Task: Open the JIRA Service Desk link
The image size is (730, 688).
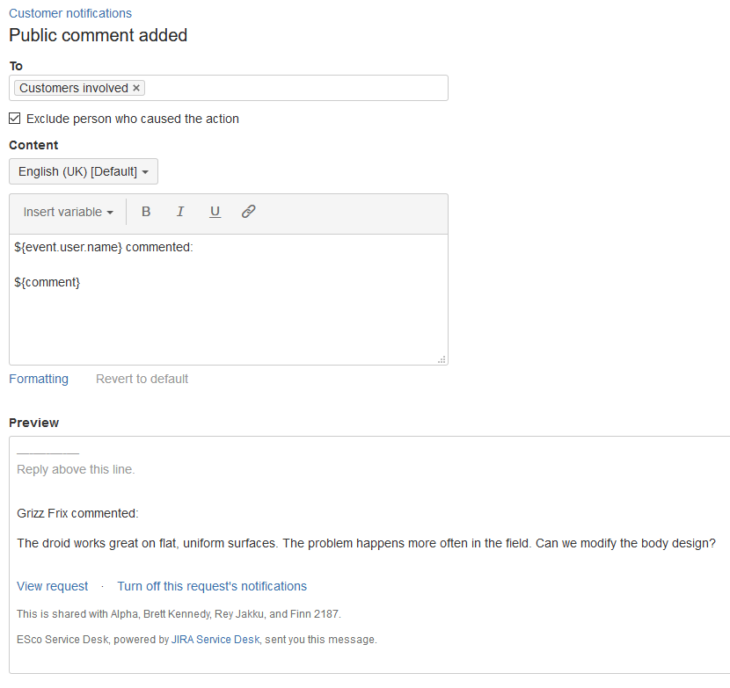Action: 215,640
